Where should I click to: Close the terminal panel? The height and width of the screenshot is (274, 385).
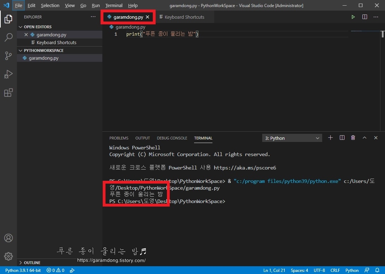click(376, 138)
